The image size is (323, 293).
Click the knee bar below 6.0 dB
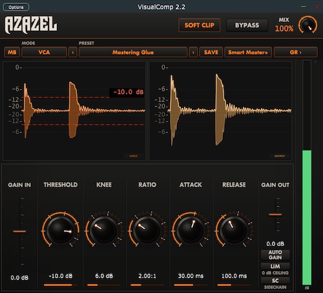point(104,285)
